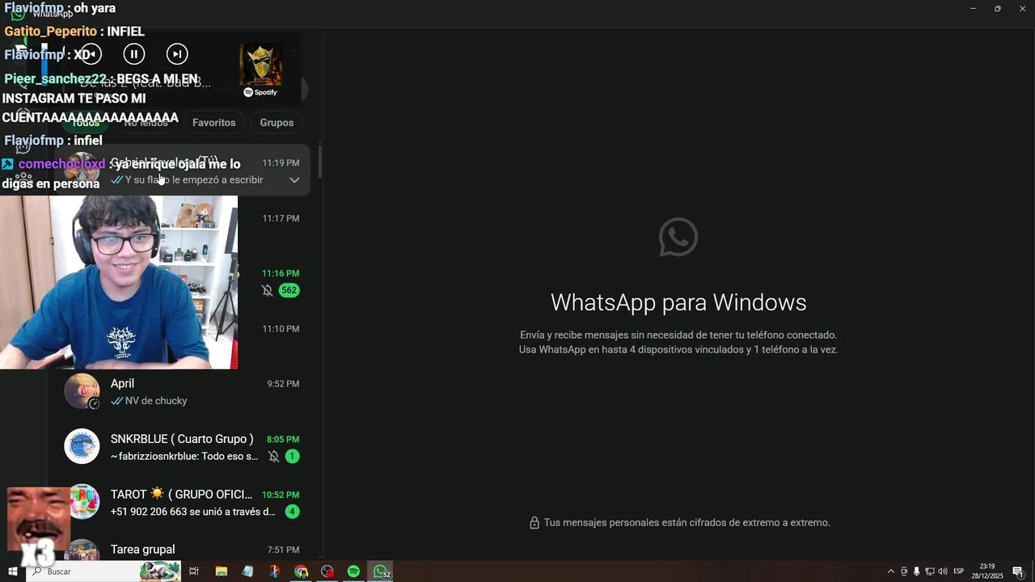Image resolution: width=1035 pixels, height=582 pixels.
Task: Click the "Y su flaco le empezó a escribir" preview
Action: 194,180
